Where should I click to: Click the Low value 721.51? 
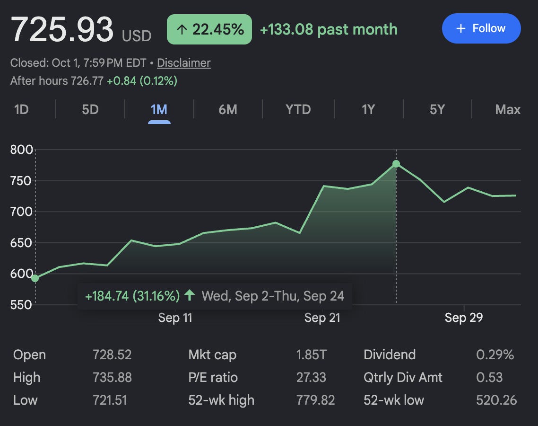[110, 400]
